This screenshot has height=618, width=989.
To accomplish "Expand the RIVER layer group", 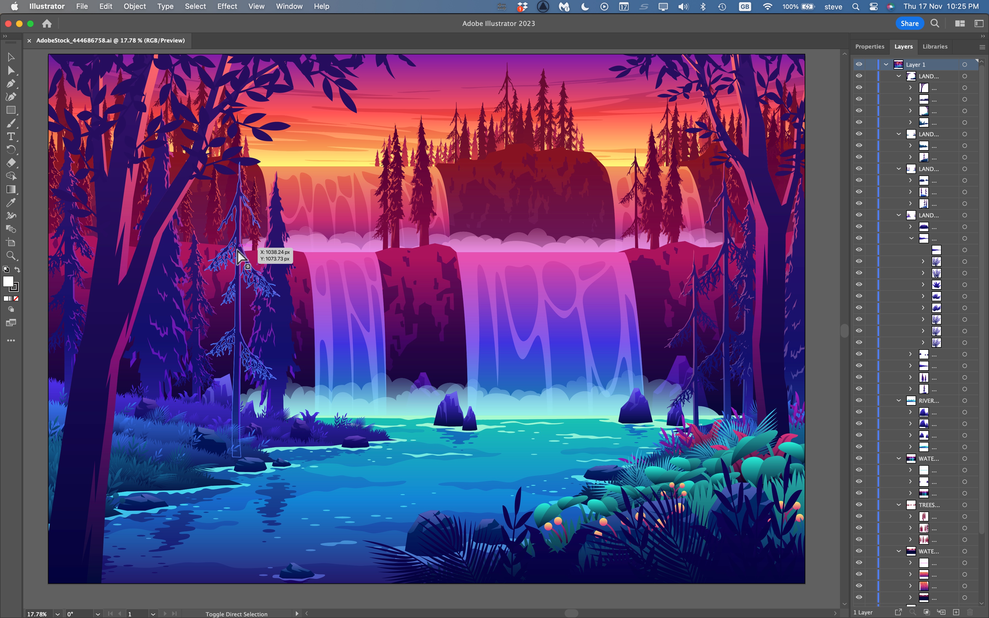I will [899, 400].
